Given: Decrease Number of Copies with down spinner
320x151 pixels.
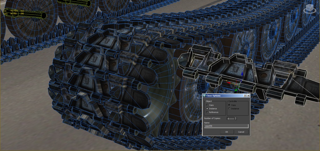Looking at the screenshot, I should 236,119.
